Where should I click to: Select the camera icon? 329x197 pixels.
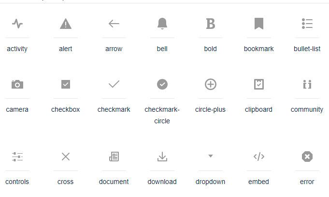[17, 84]
